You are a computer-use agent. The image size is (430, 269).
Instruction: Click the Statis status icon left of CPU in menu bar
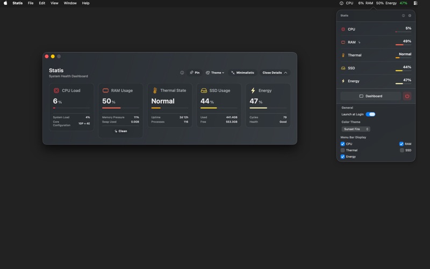click(341, 3)
